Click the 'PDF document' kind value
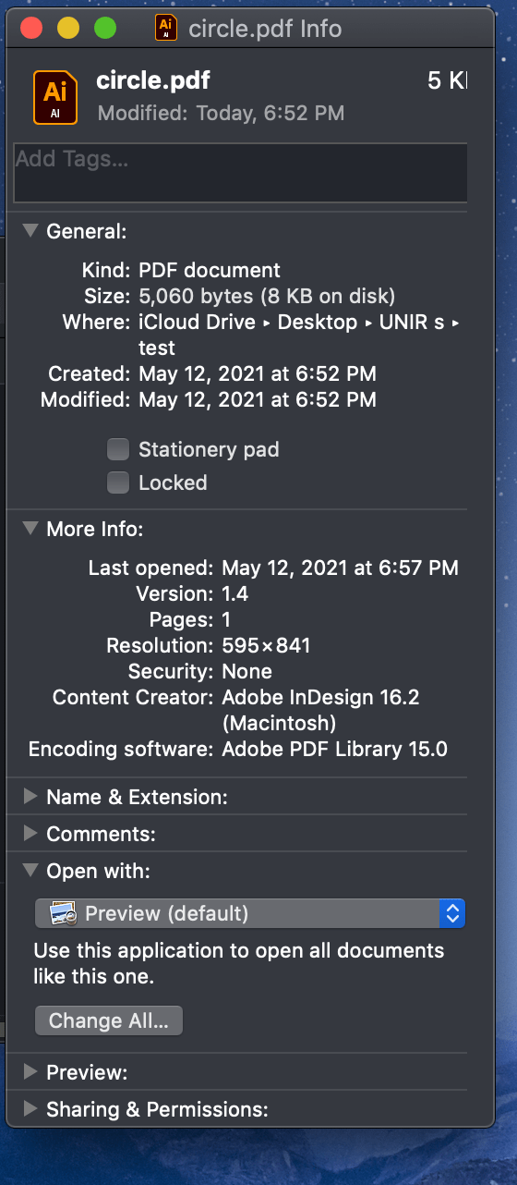This screenshot has height=1185, width=517. coord(210,271)
